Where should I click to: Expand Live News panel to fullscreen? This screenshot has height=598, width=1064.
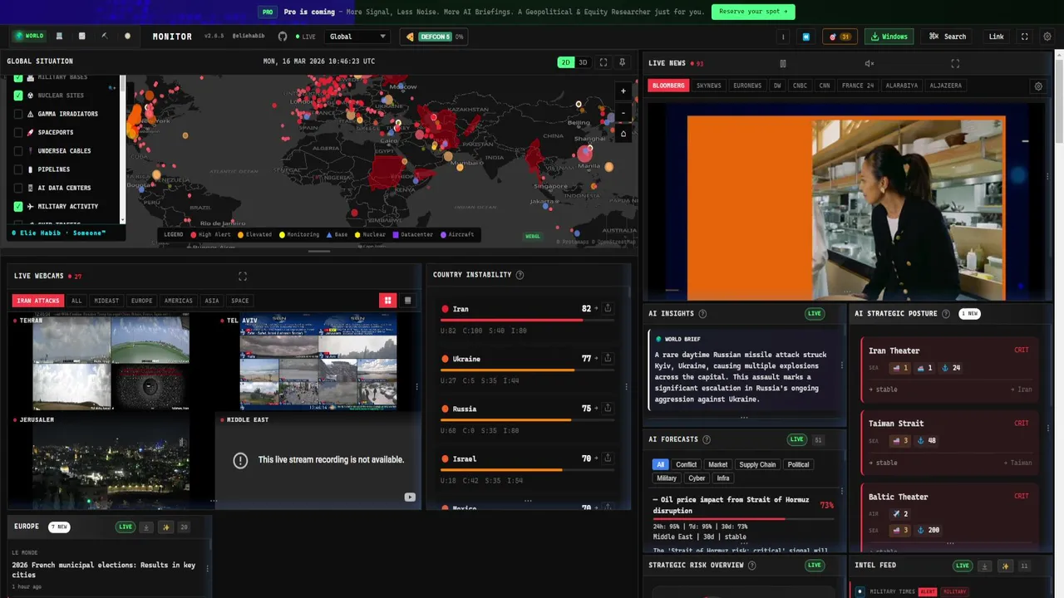(x=955, y=63)
